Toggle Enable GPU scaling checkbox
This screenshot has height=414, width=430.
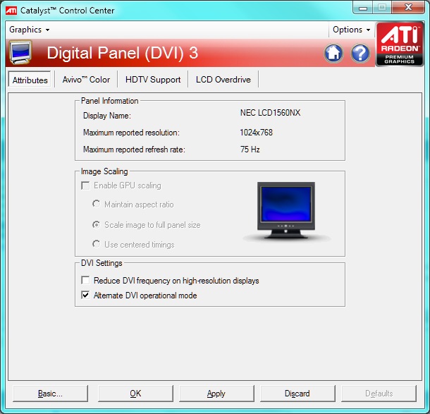85,185
